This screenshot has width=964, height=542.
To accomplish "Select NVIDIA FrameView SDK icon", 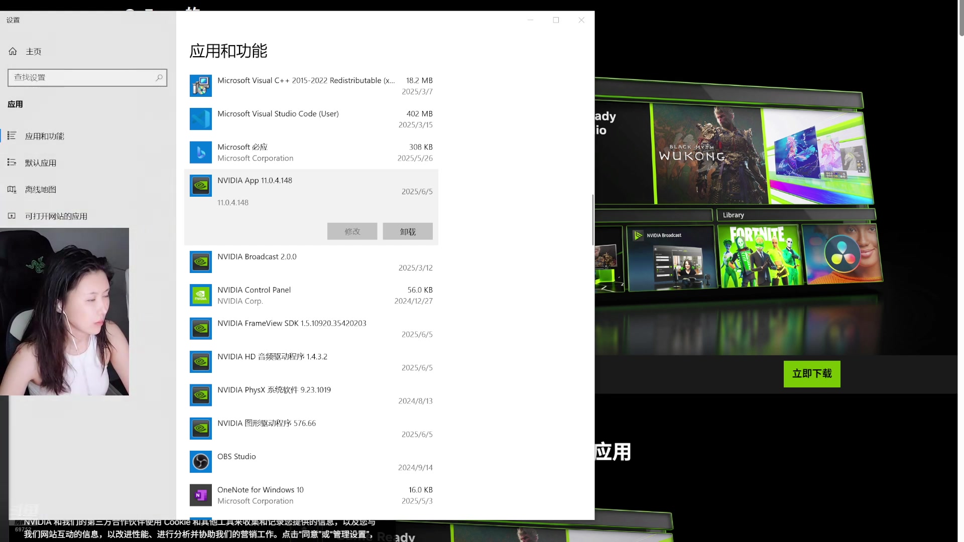I will pos(200,329).
